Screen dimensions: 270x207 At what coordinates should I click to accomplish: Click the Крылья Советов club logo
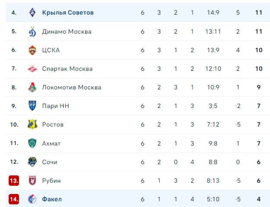click(32, 13)
